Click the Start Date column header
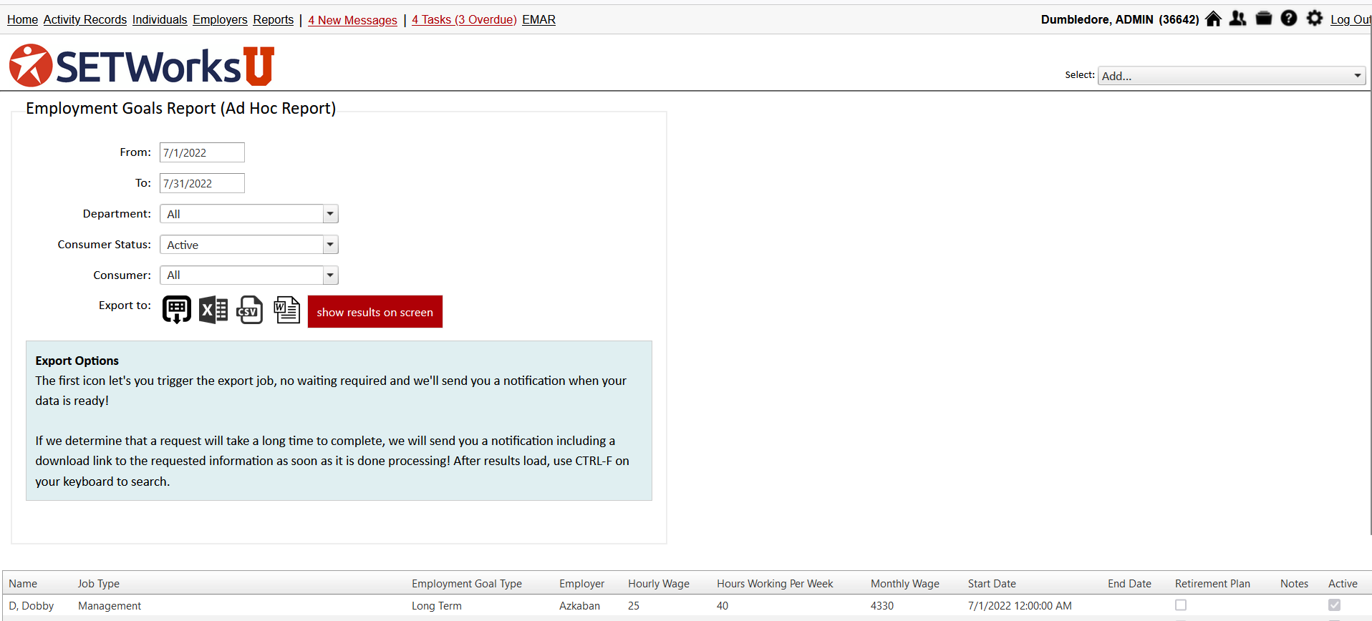Image resolution: width=1372 pixels, height=621 pixels. (x=992, y=584)
